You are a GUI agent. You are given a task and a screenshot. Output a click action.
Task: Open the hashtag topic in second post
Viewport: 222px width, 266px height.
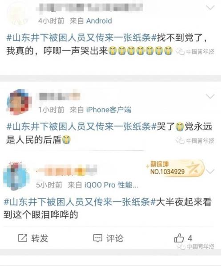click(x=81, y=127)
